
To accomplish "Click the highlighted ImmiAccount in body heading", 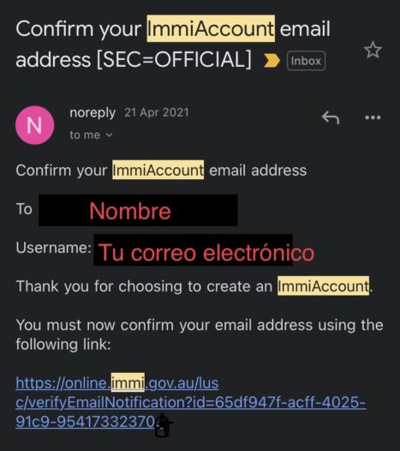I will [158, 170].
